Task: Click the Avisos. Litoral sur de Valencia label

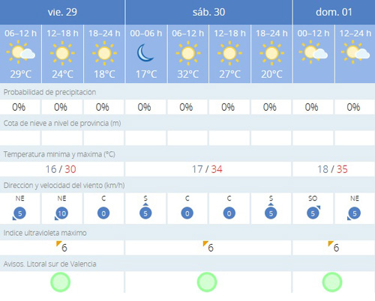Action: [49, 264]
